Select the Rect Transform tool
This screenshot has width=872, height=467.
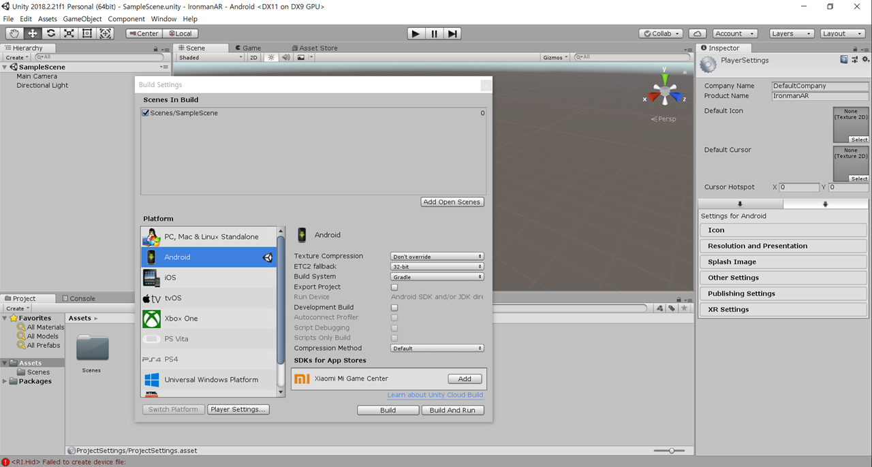click(87, 33)
